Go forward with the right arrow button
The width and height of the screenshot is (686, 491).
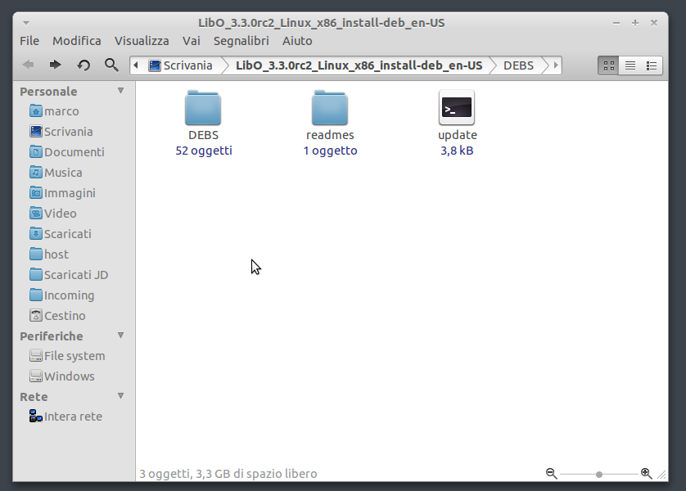pyautogui.click(x=55, y=65)
